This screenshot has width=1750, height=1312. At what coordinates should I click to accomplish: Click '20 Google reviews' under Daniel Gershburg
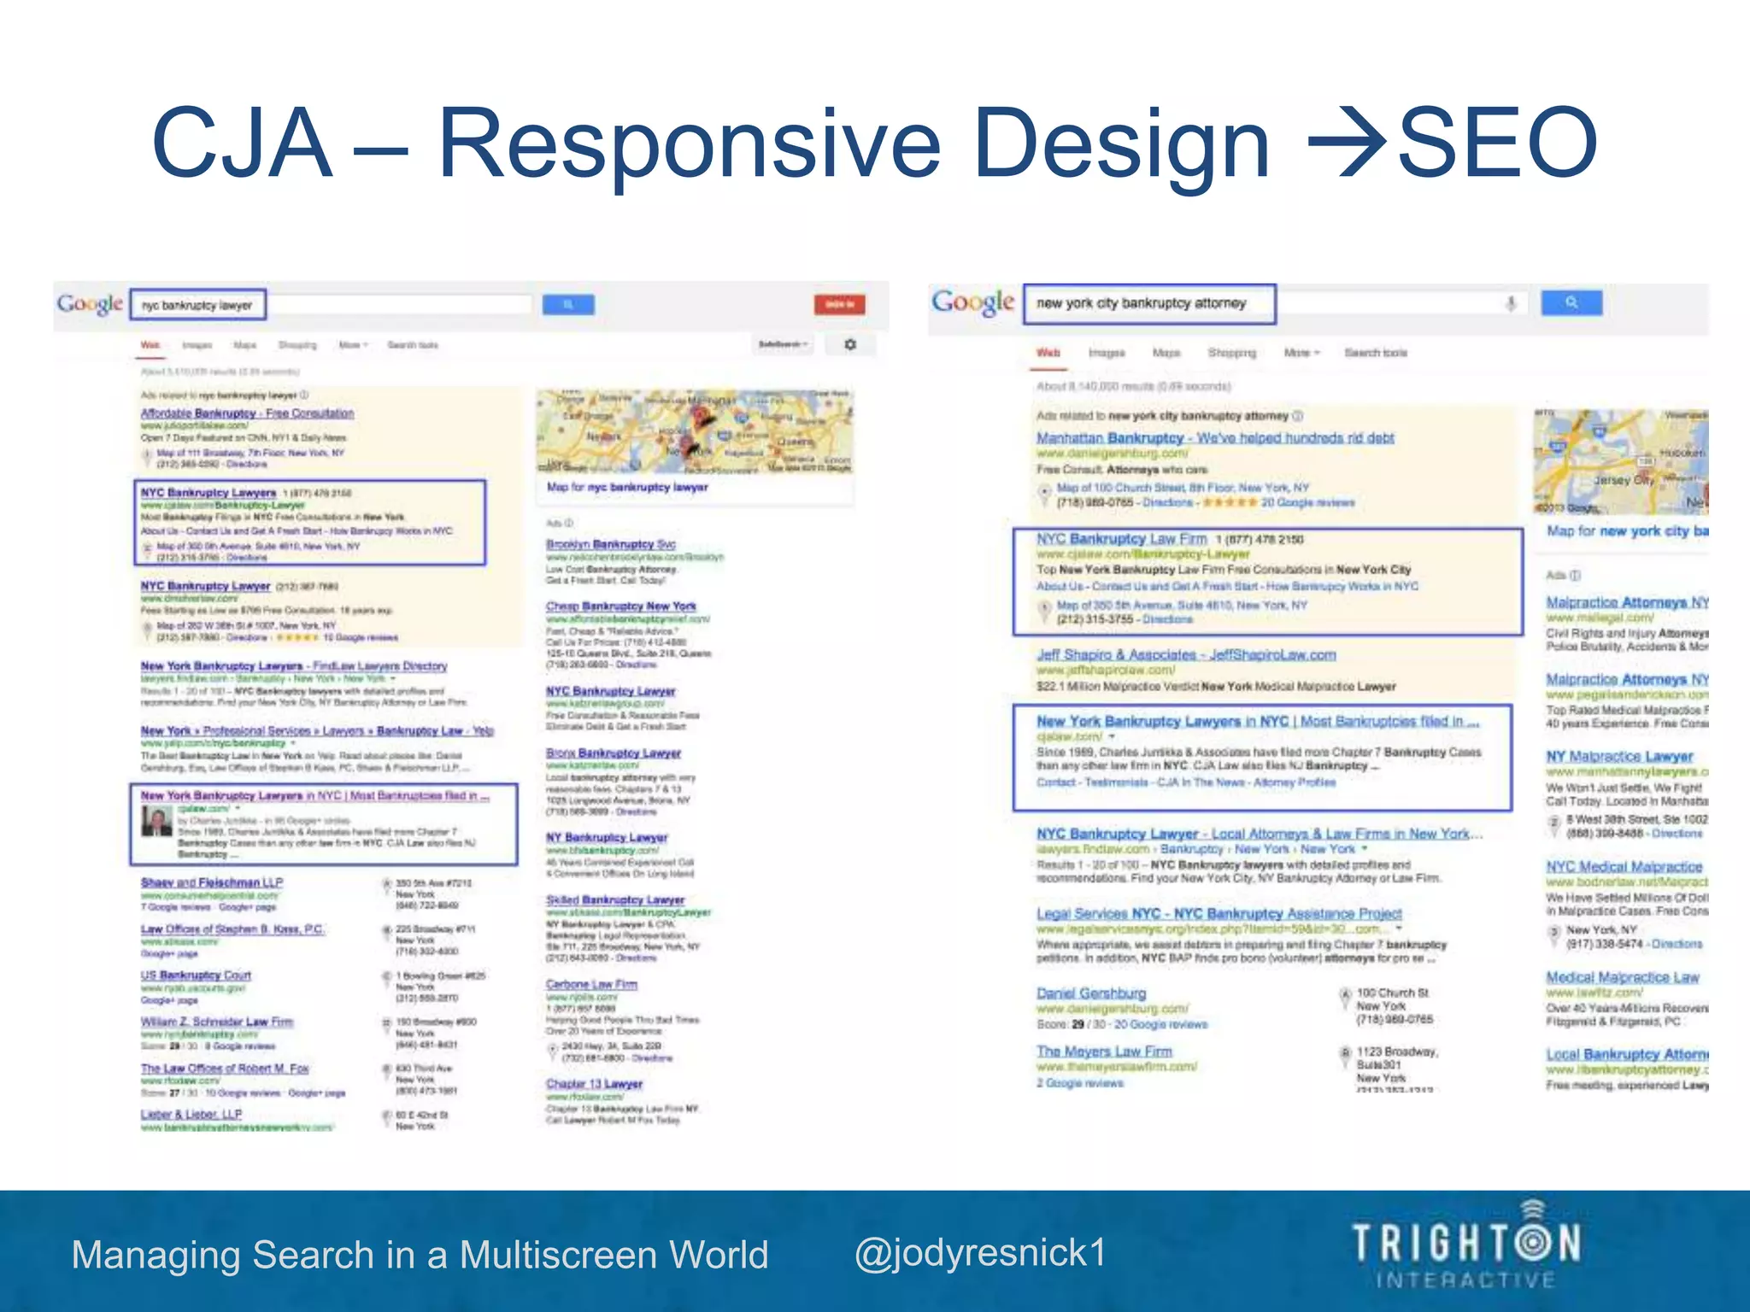[x=1161, y=1024]
